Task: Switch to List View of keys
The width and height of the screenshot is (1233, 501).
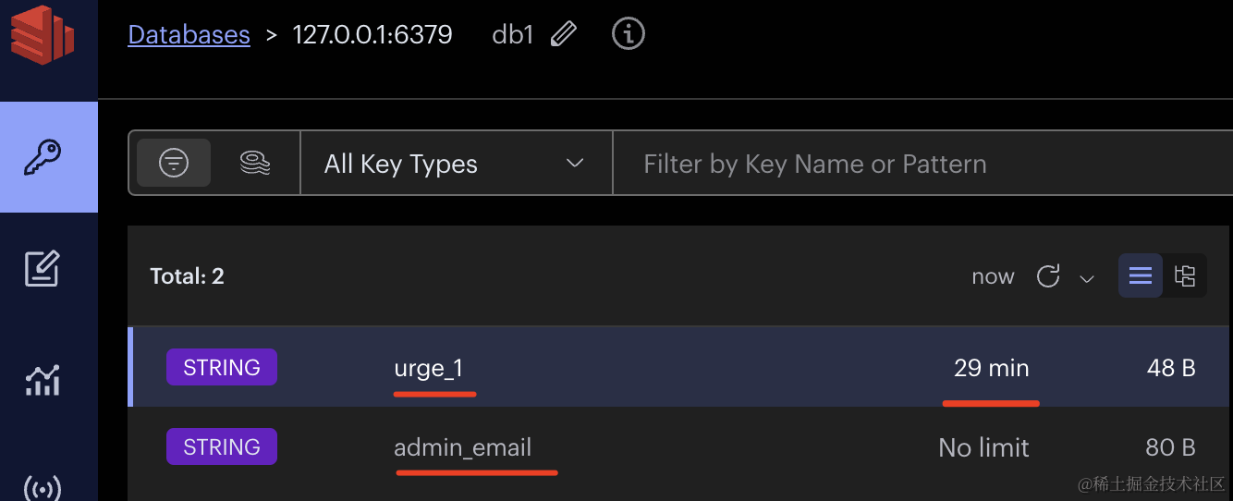Action: tap(1141, 275)
